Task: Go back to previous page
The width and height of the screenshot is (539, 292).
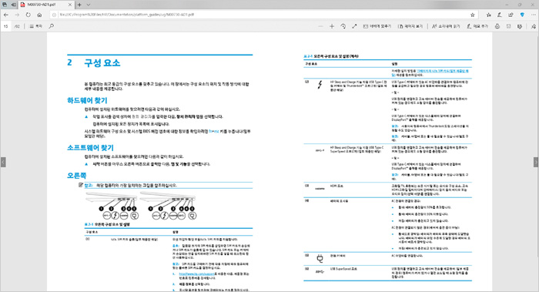Action: pos(6,15)
